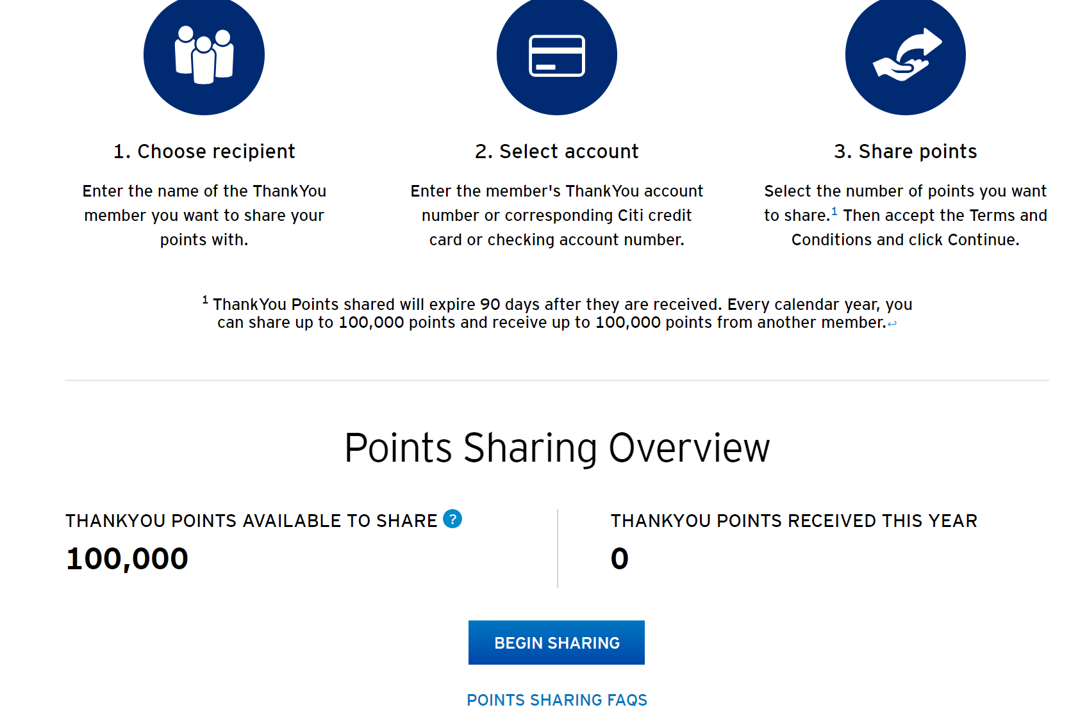Click the 100,000 available points value
The image size is (1087, 721).
[x=127, y=558]
